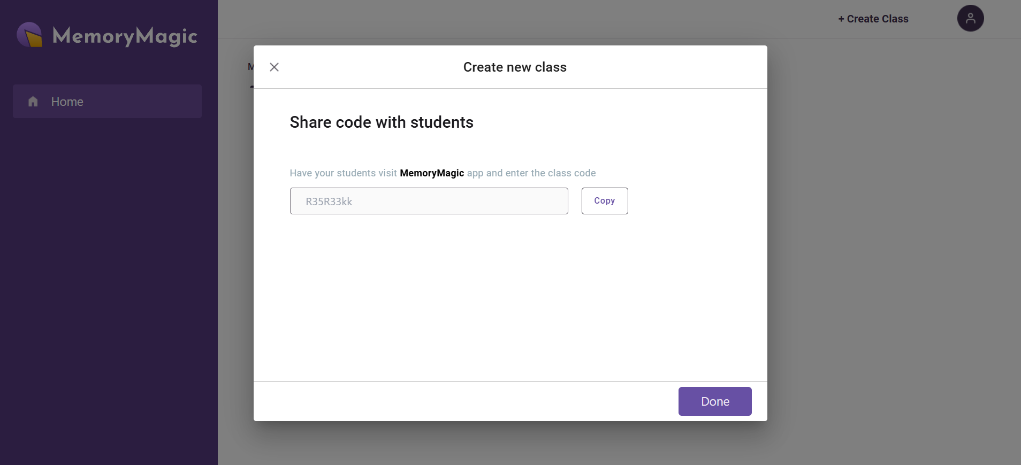This screenshot has height=465, width=1021.
Task: Click the MemoryMagic wordmark text
Action: pos(125,36)
